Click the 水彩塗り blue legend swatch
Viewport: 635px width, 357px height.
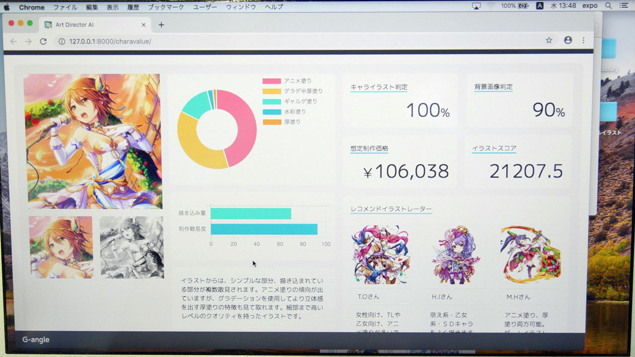[272, 112]
